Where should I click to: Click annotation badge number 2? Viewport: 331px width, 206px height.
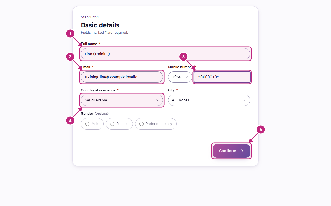pos(70,57)
